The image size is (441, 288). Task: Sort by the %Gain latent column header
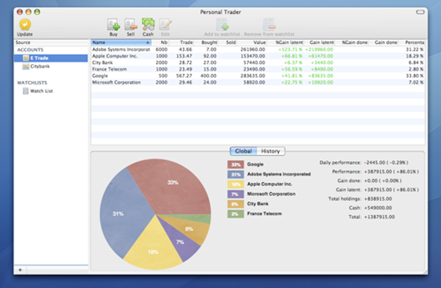pos(285,42)
